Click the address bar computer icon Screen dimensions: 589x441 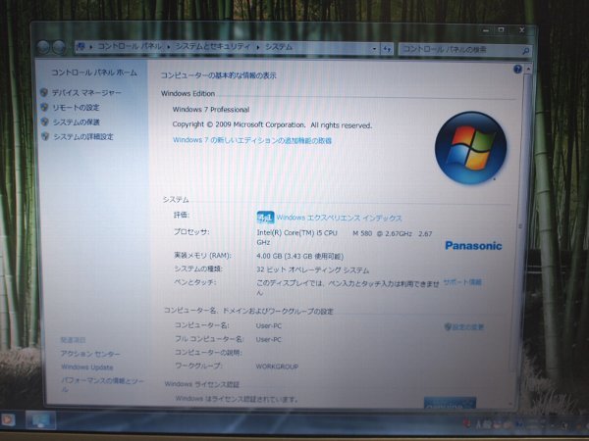80,47
